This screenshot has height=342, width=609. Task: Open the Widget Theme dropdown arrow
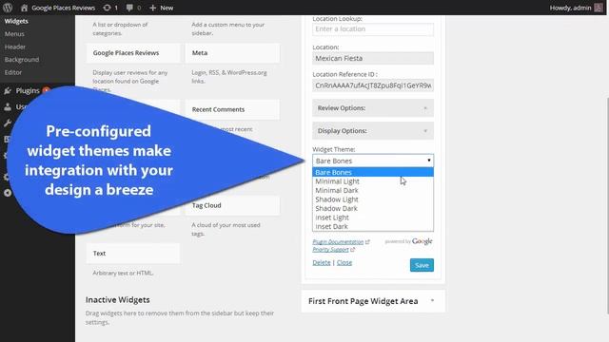click(x=429, y=161)
